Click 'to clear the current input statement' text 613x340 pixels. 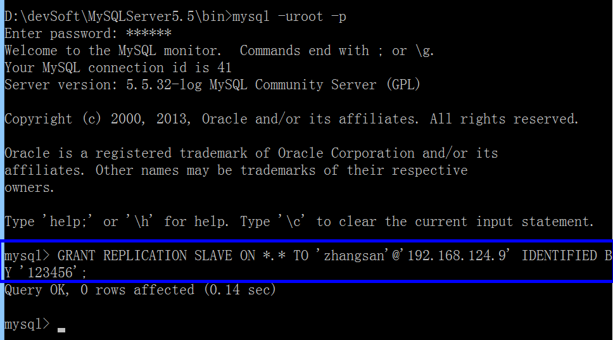point(455,222)
